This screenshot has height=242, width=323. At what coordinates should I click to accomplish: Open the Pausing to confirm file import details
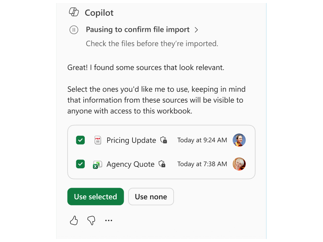[137, 30]
